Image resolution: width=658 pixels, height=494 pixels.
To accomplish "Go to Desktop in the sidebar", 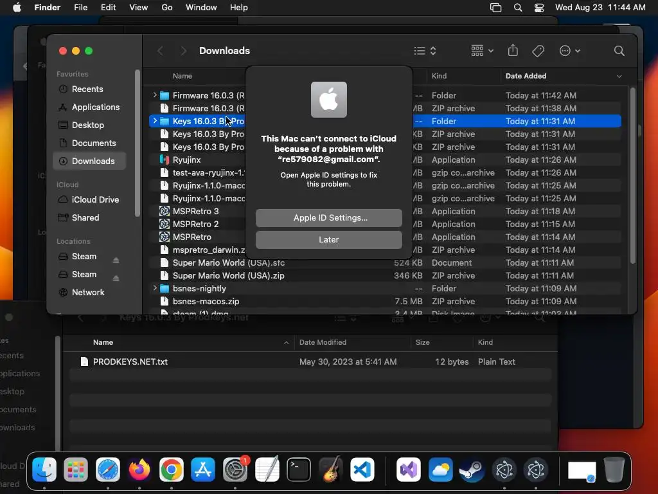I will (87, 125).
